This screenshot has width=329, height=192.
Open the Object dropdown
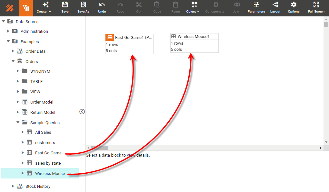[x=193, y=7]
